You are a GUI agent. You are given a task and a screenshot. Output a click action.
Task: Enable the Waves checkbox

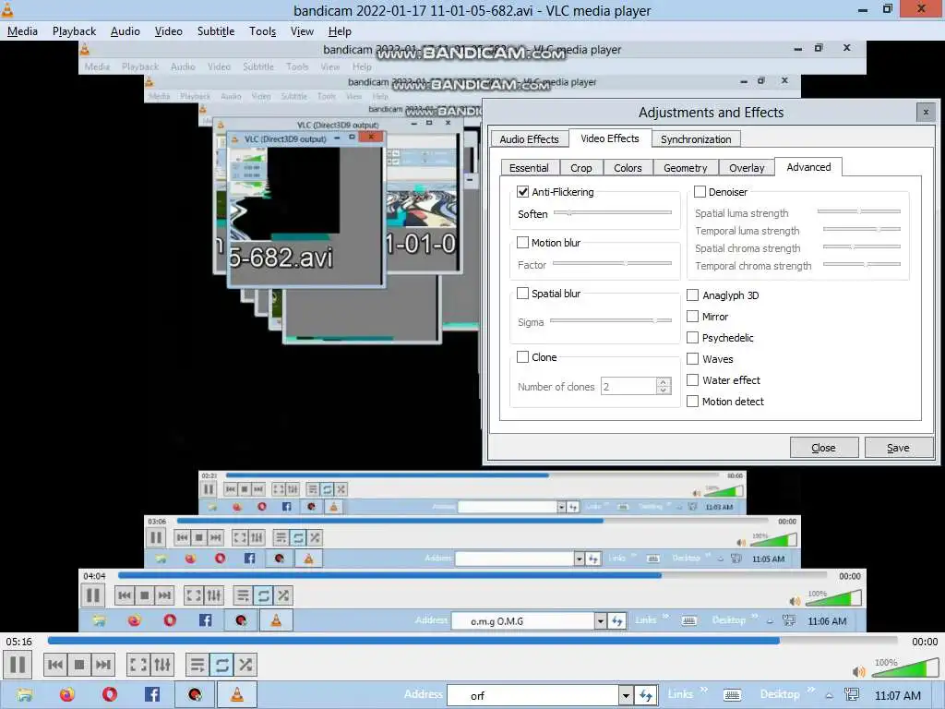[692, 359]
